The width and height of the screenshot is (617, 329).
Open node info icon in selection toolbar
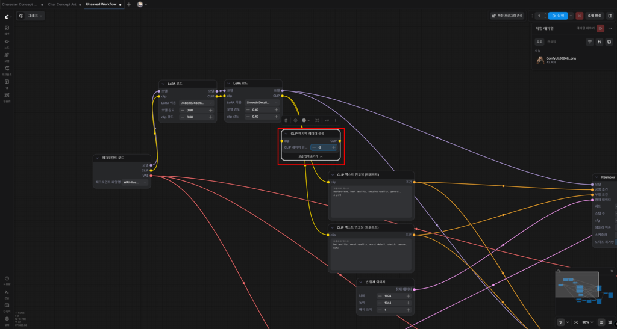tap(295, 120)
